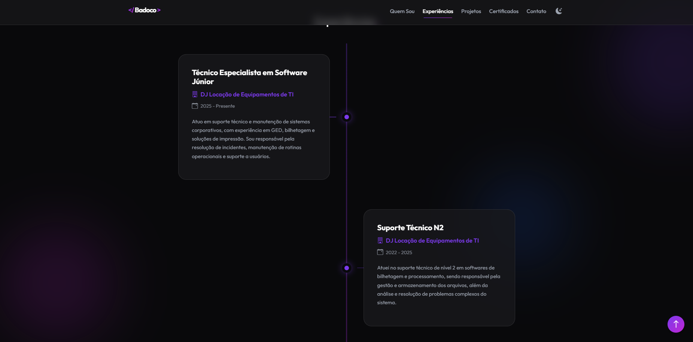Toggle dark mode with the moon icon
Image resolution: width=693 pixels, height=342 pixels.
coord(559,11)
